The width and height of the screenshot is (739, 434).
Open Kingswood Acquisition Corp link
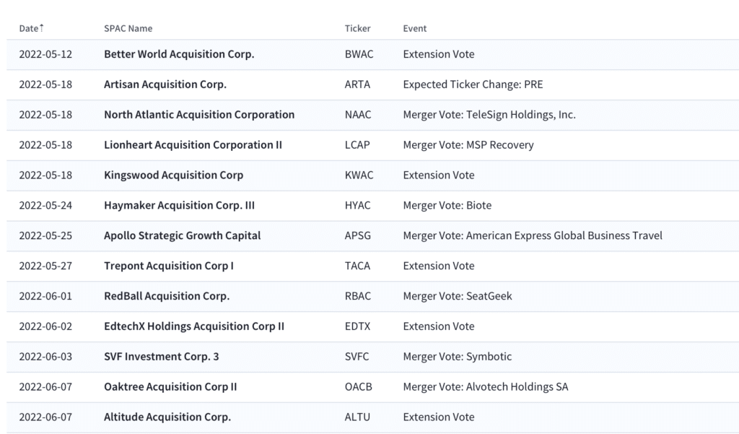pyautogui.click(x=174, y=175)
